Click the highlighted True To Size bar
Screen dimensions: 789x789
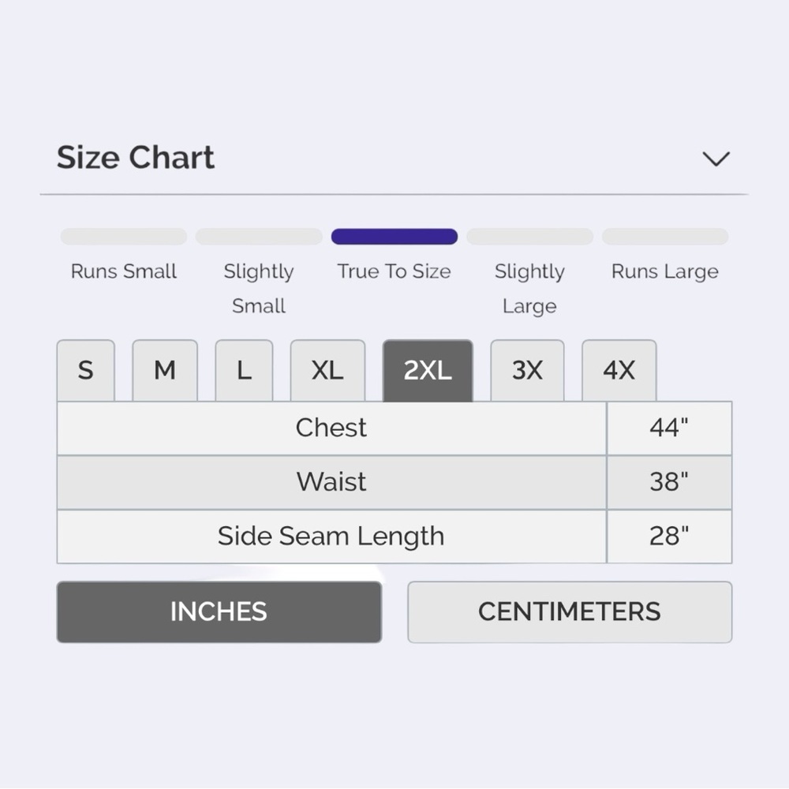coord(394,237)
